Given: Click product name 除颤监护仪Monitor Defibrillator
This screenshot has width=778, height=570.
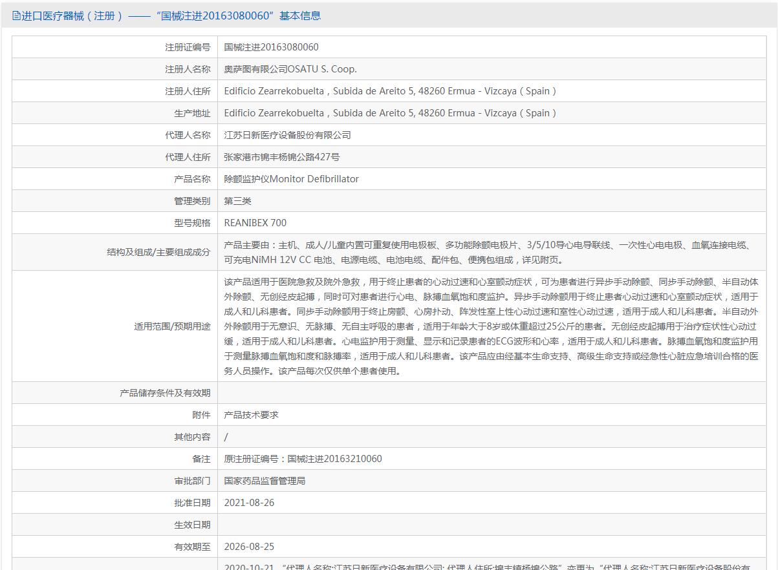Looking at the screenshot, I should 291,179.
